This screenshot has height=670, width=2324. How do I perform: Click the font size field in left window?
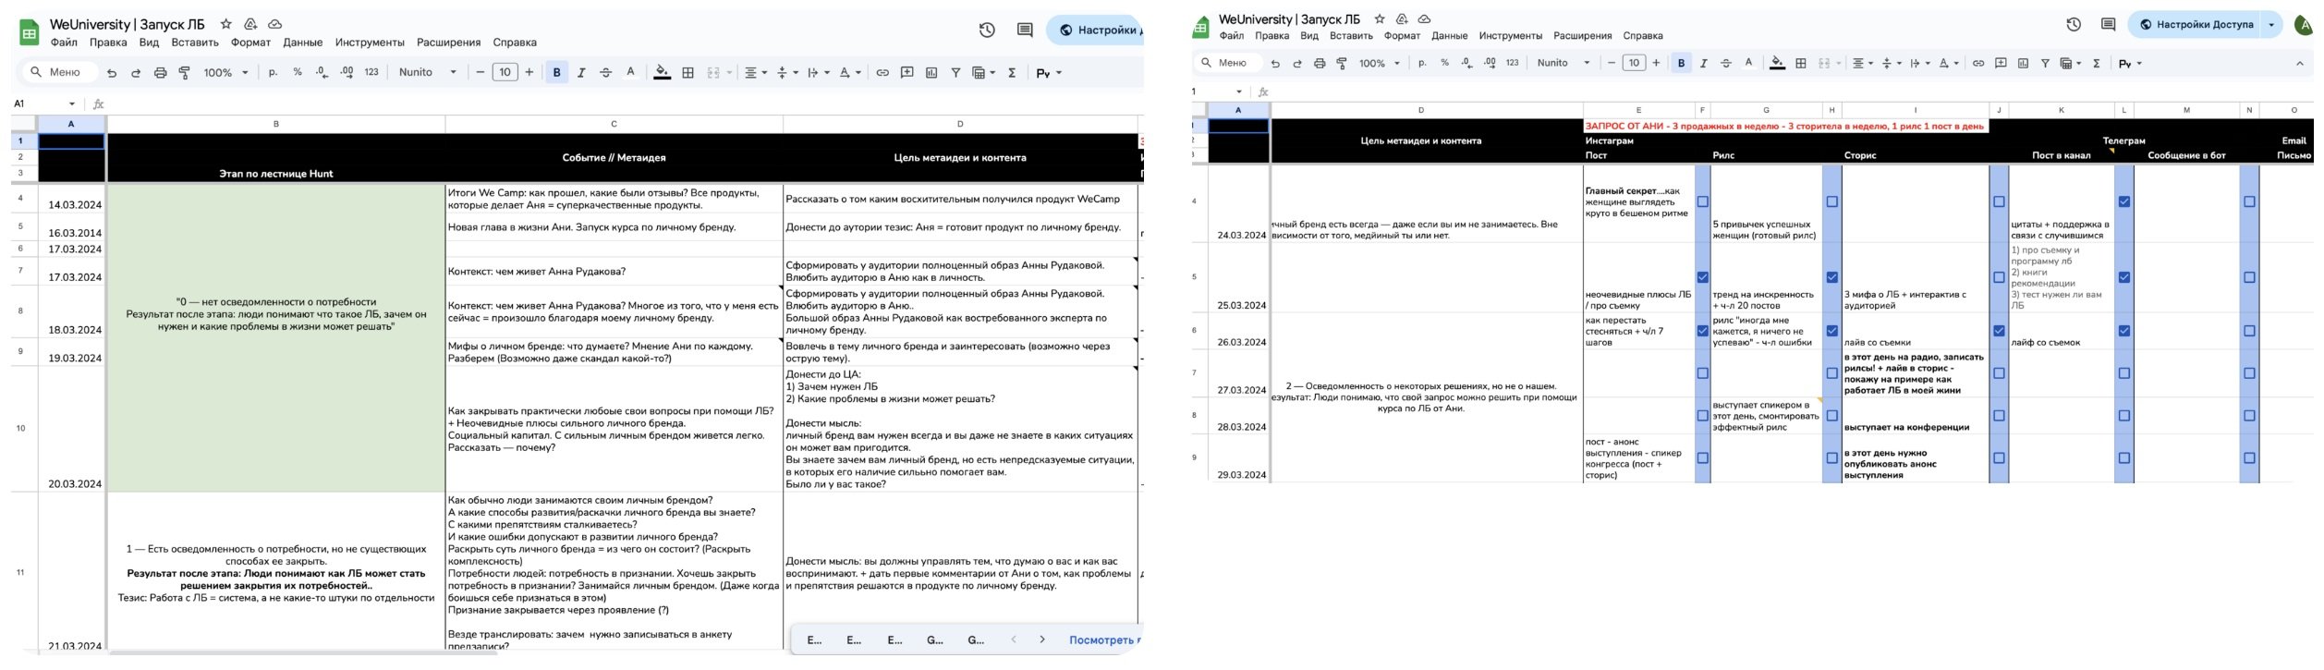coord(505,73)
